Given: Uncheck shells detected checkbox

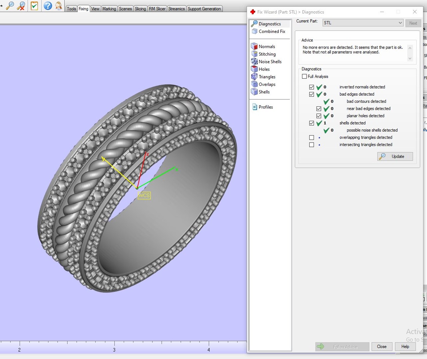Looking at the screenshot, I should point(312,123).
